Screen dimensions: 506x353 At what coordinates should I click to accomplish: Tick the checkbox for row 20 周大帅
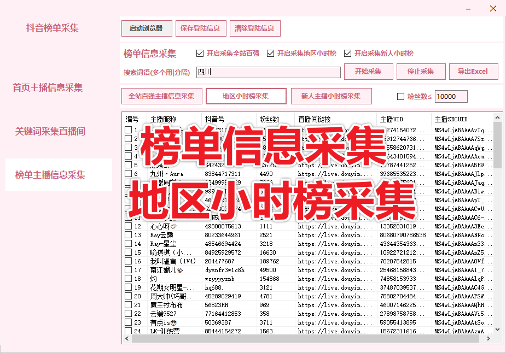click(129, 297)
